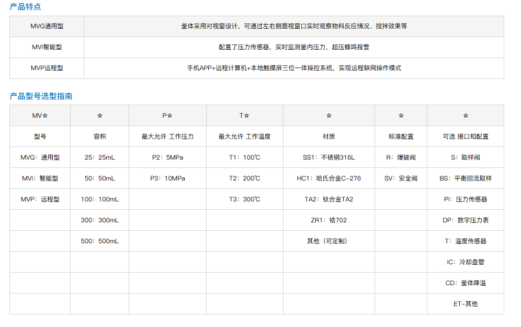The width and height of the screenshot is (521, 327).
Task: Click the 釜体采用对视窗设计 description cell
Action: point(294,26)
